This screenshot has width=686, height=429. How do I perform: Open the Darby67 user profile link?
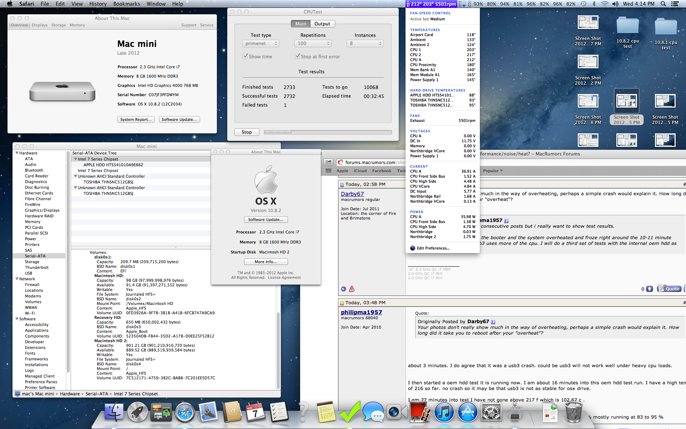(x=352, y=194)
